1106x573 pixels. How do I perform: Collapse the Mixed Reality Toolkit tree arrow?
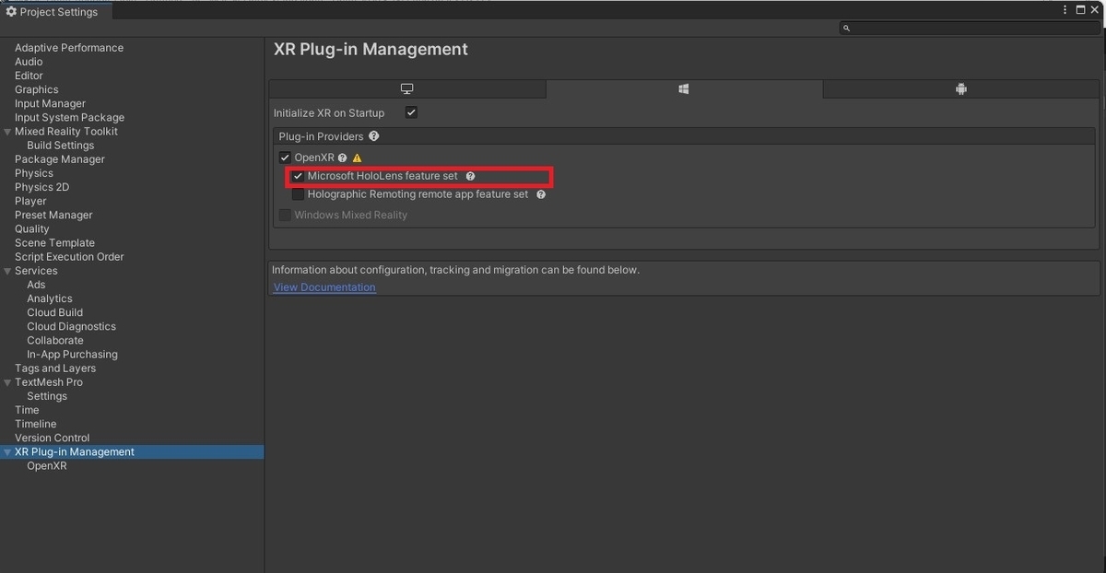7,132
